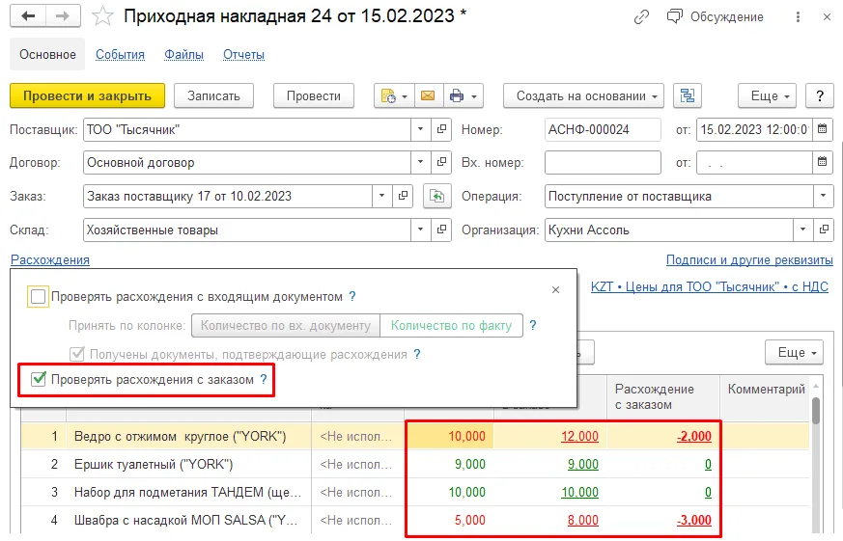Fill document from order icon button
The image size is (843, 541).
pos(437,197)
